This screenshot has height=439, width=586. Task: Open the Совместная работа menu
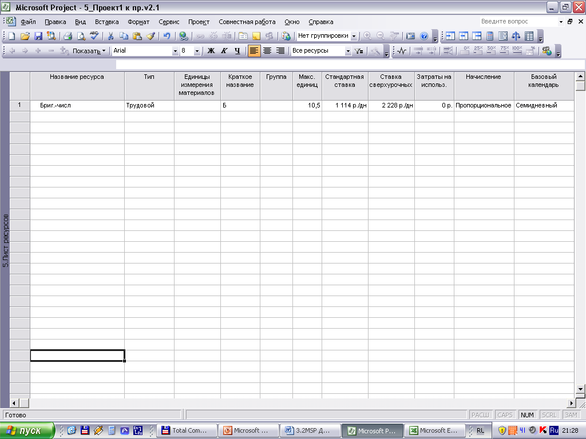(247, 22)
